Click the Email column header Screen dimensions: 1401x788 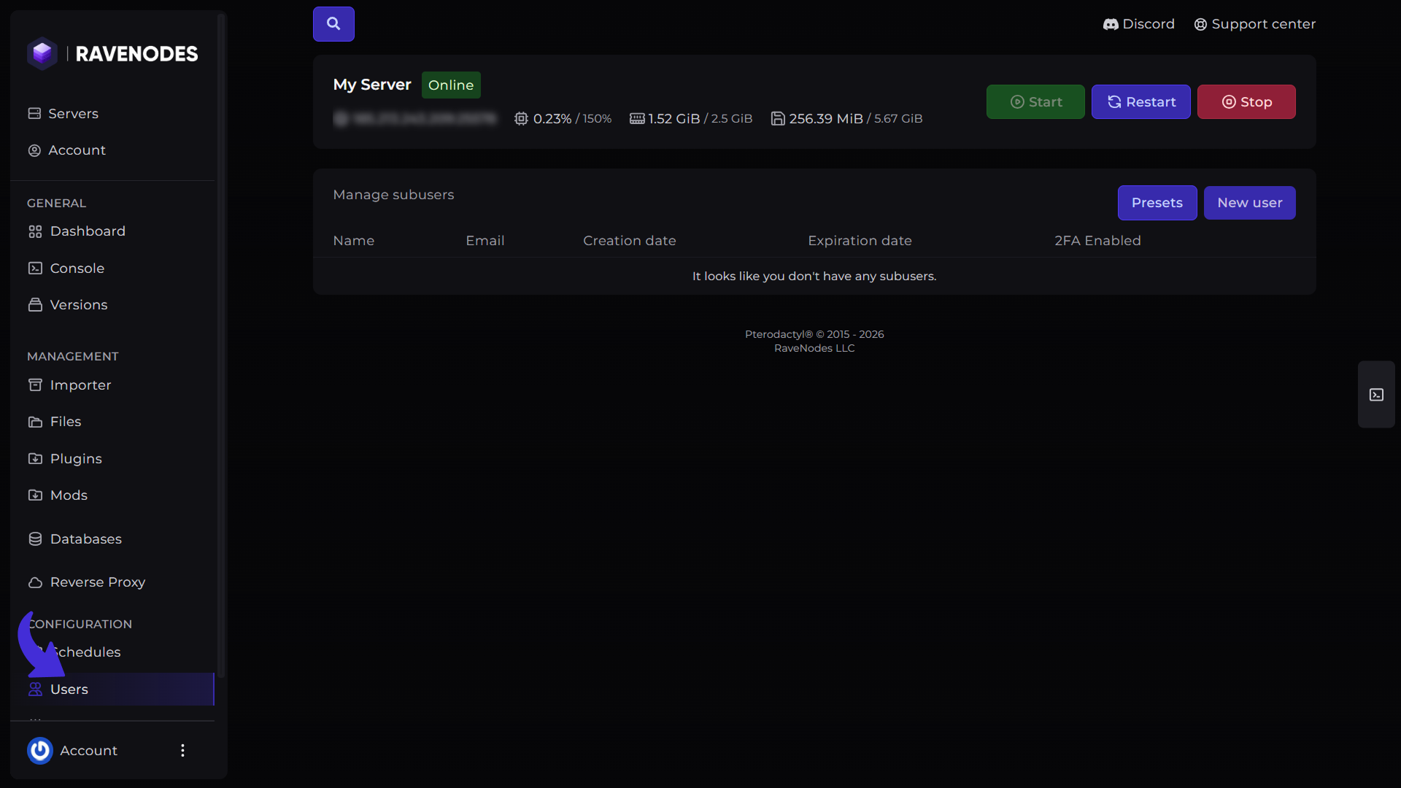[485, 241]
